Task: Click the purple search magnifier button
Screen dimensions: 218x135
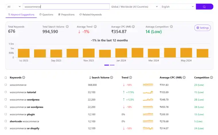Action: pyautogui.click(x=204, y=7)
